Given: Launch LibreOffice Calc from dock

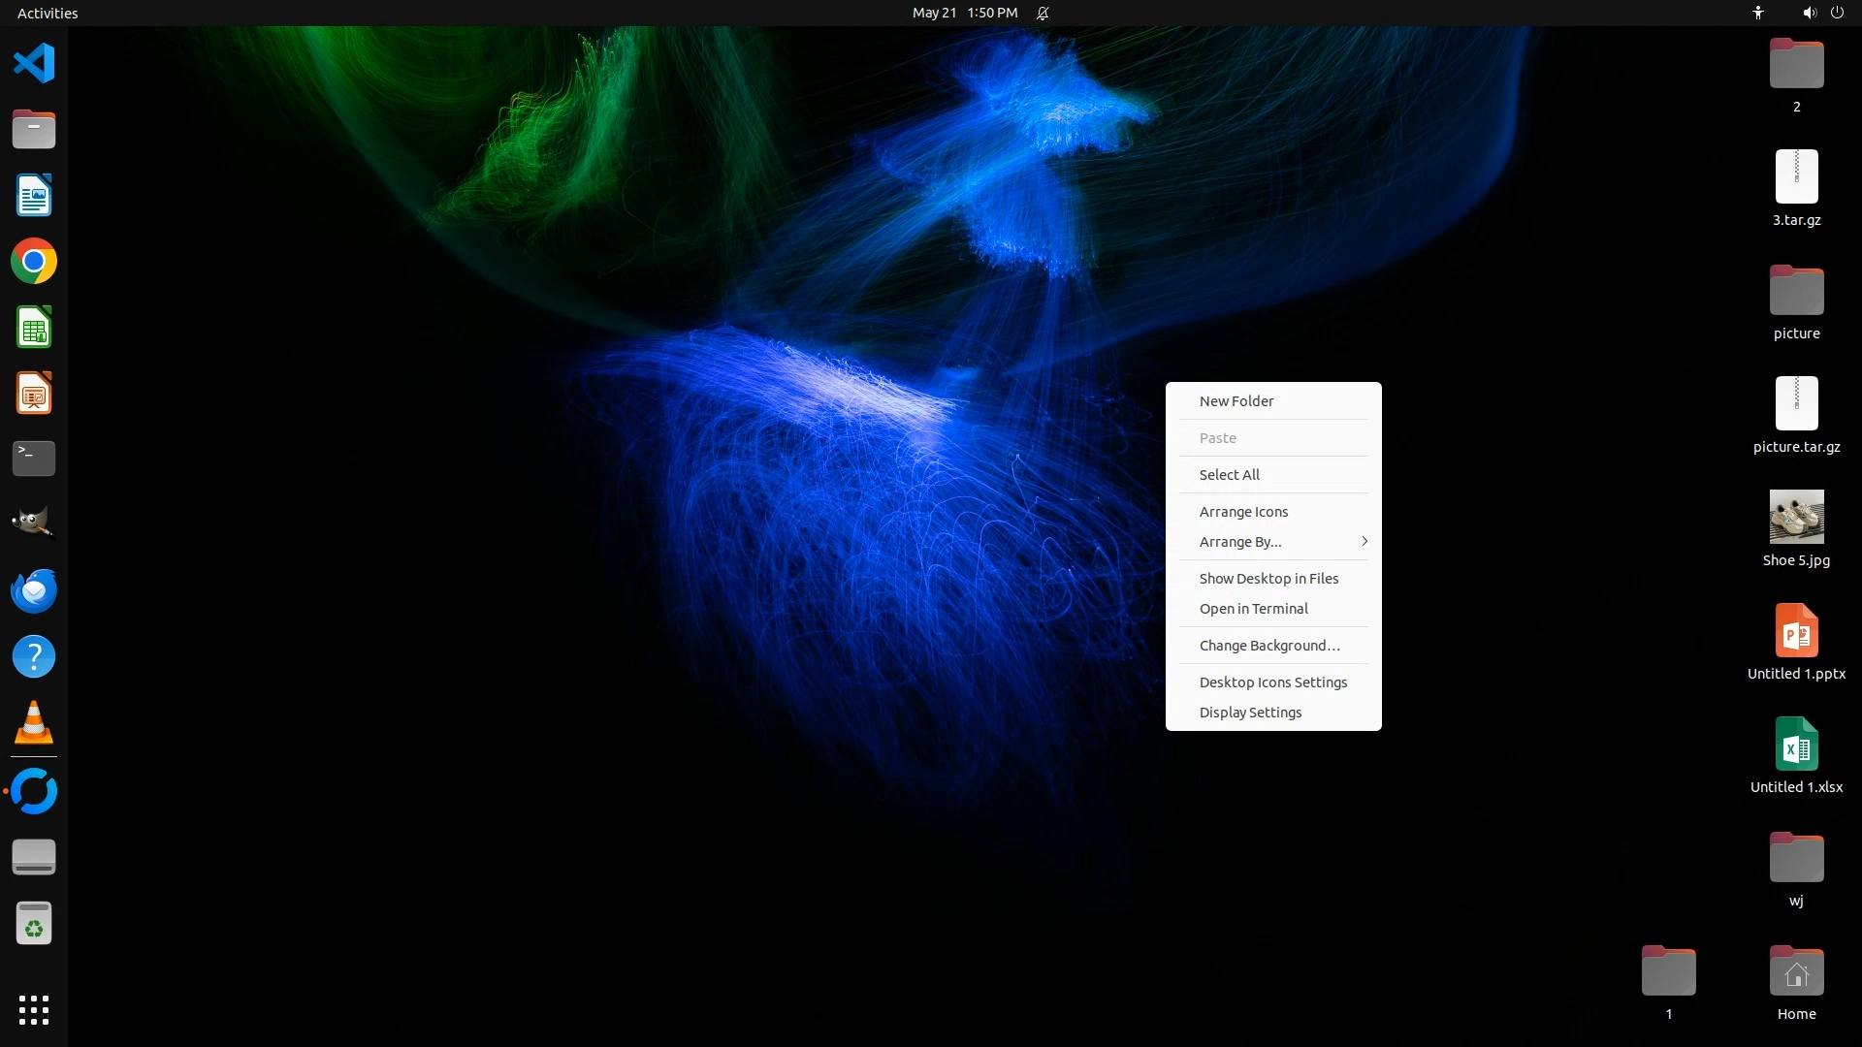Looking at the screenshot, I should pos(34,328).
